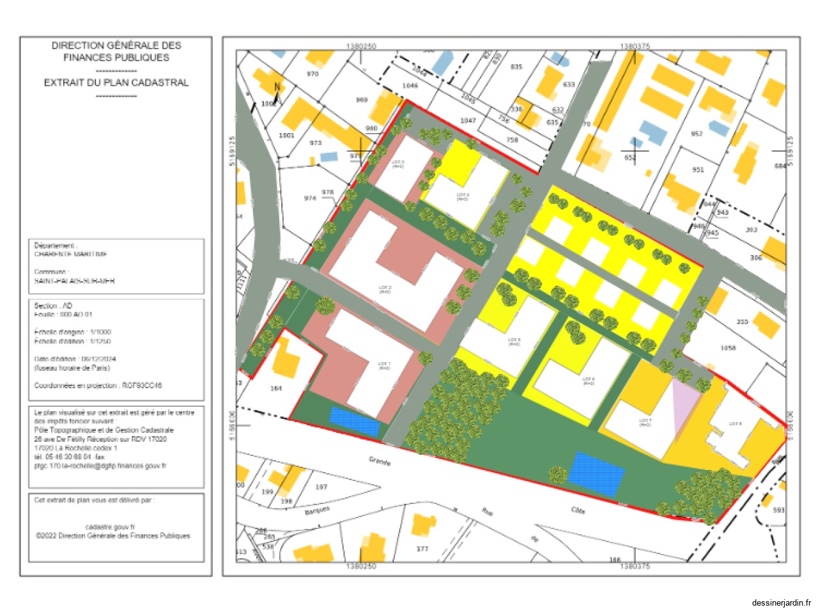The image size is (818, 614).
Task: Click parcel number 164
Action: coord(276,388)
